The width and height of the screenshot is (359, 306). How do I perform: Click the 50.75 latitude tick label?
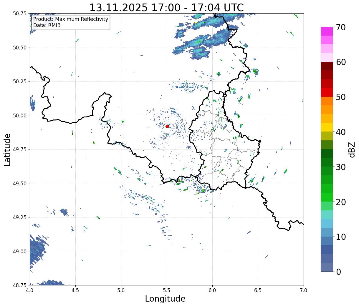click(20, 14)
